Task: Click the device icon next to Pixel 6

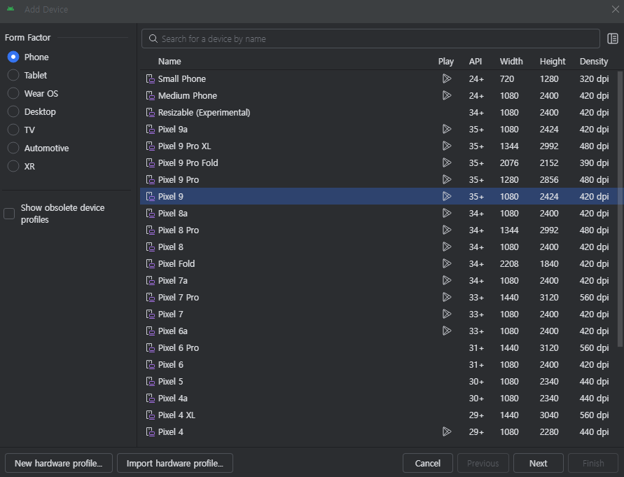Action: pyautogui.click(x=151, y=365)
